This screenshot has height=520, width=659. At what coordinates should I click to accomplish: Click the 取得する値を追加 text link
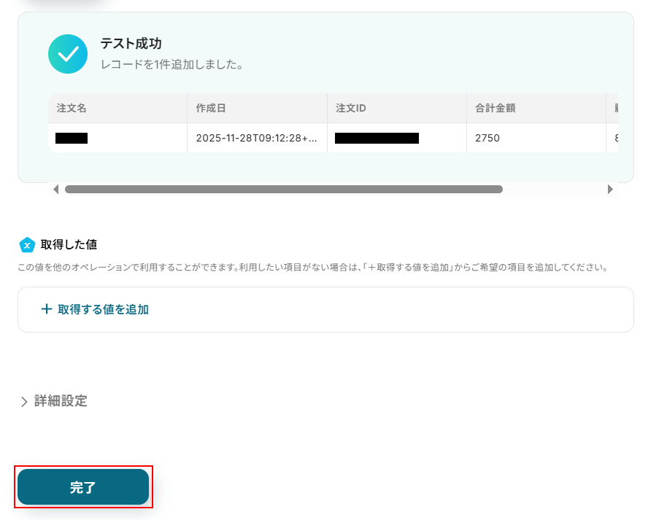pos(103,309)
